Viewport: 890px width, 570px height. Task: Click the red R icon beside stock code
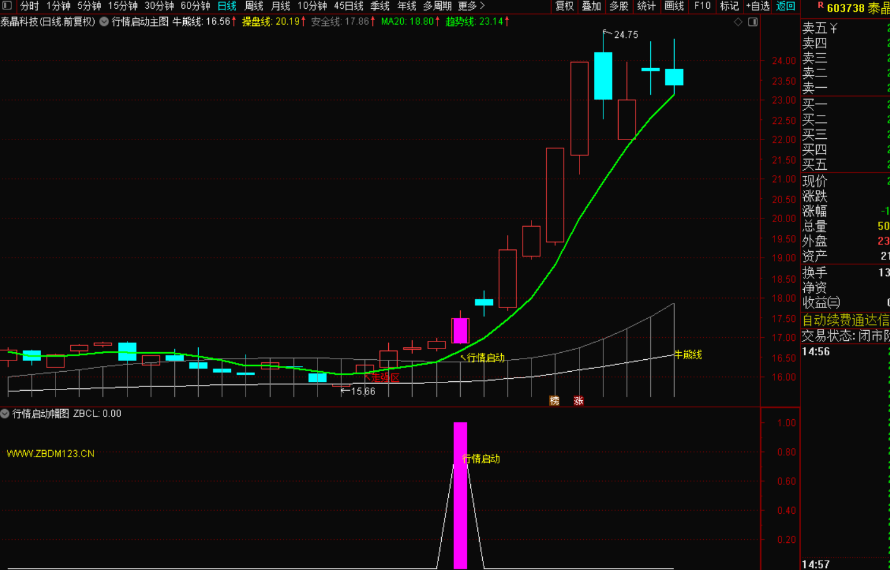coord(820,6)
